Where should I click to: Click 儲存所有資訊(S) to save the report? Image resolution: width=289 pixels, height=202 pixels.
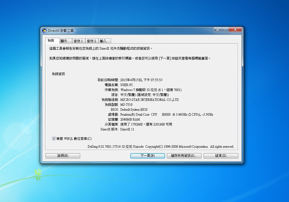(184, 156)
